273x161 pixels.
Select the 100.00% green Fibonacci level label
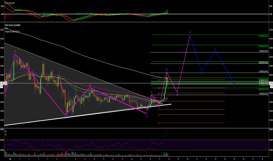[x=263, y=89]
